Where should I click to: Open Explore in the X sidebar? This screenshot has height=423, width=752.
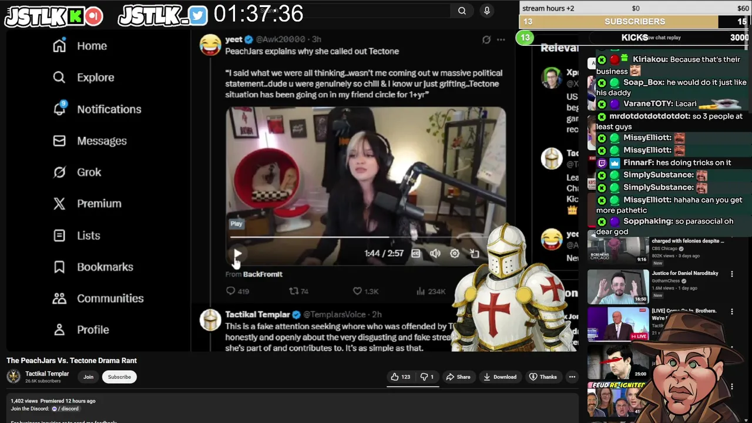coord(83,78)
